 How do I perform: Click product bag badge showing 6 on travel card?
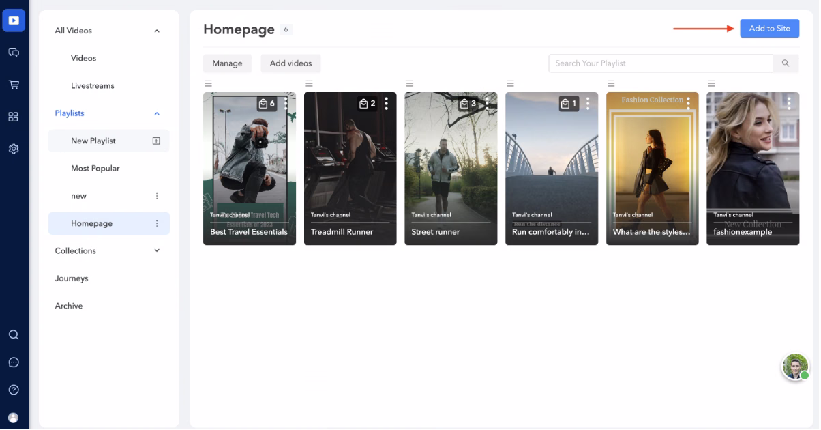tap(267, 104)
